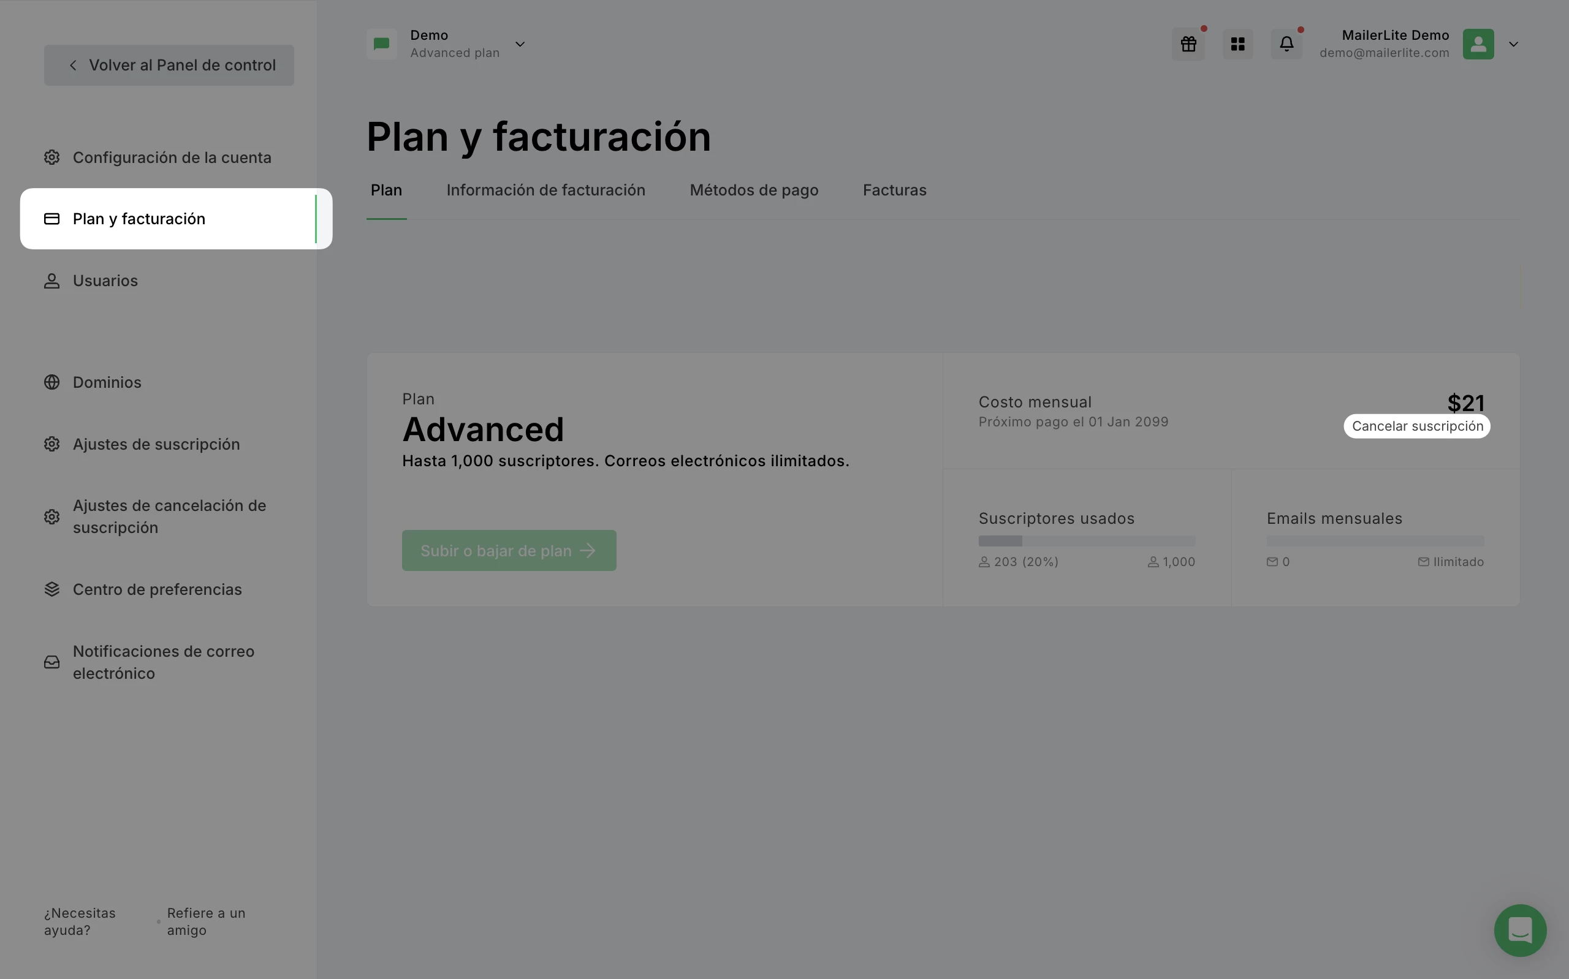This screenshot has width=1569, height=979.
Task: Click the green user avatar icon
Action: [x=1478, y=44]
